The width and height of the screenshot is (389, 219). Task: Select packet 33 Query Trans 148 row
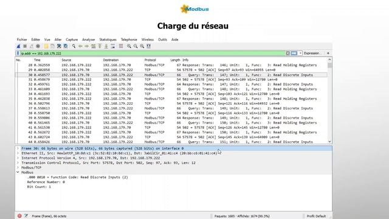(x=171, y=89)
